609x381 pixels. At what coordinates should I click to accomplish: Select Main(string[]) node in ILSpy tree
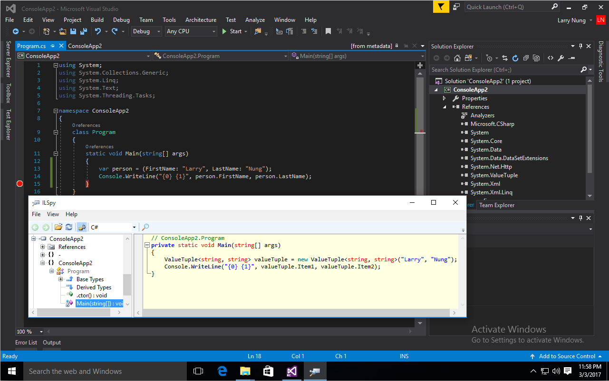point(99,304)
